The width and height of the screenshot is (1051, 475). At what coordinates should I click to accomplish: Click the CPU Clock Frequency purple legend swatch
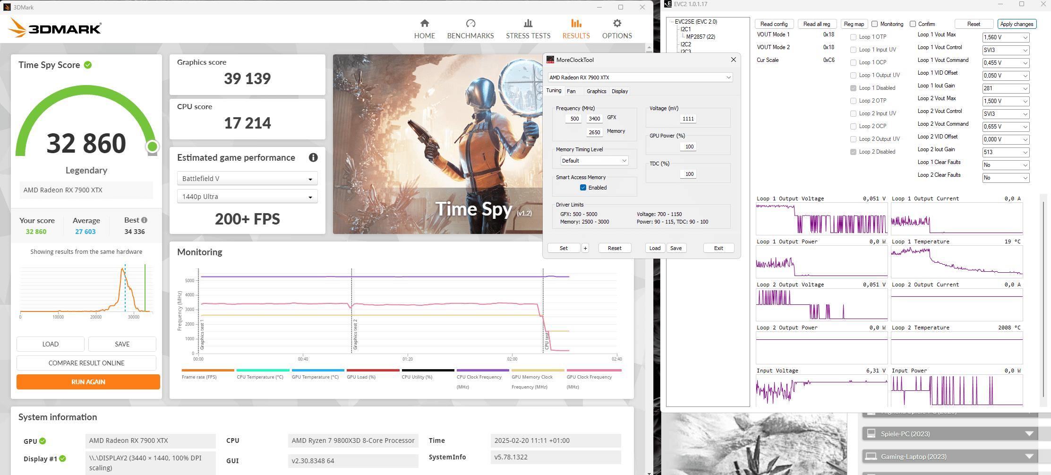[483, 371]
